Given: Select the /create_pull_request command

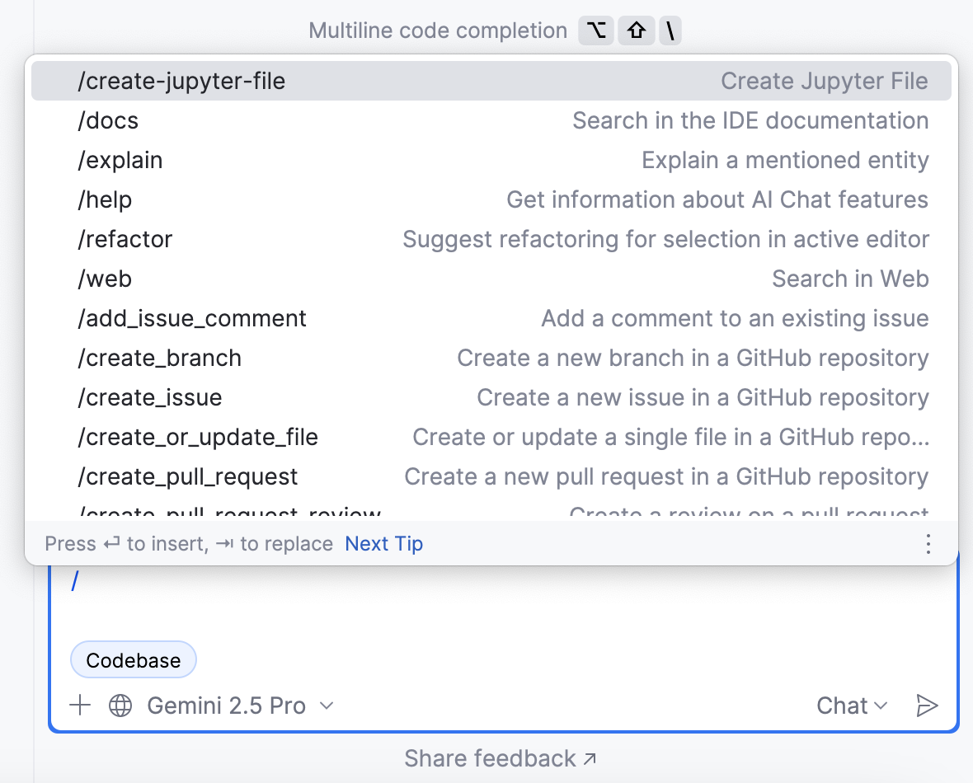Looking at the screenshot, I should (188, 476).
